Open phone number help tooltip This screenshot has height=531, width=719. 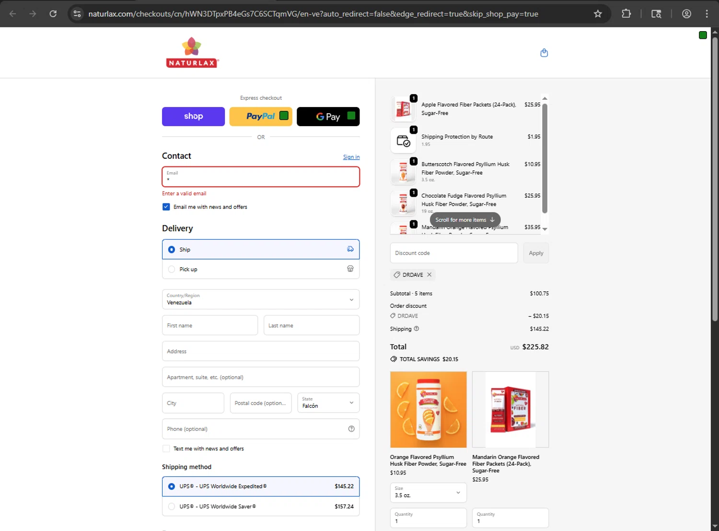(351, 429)
